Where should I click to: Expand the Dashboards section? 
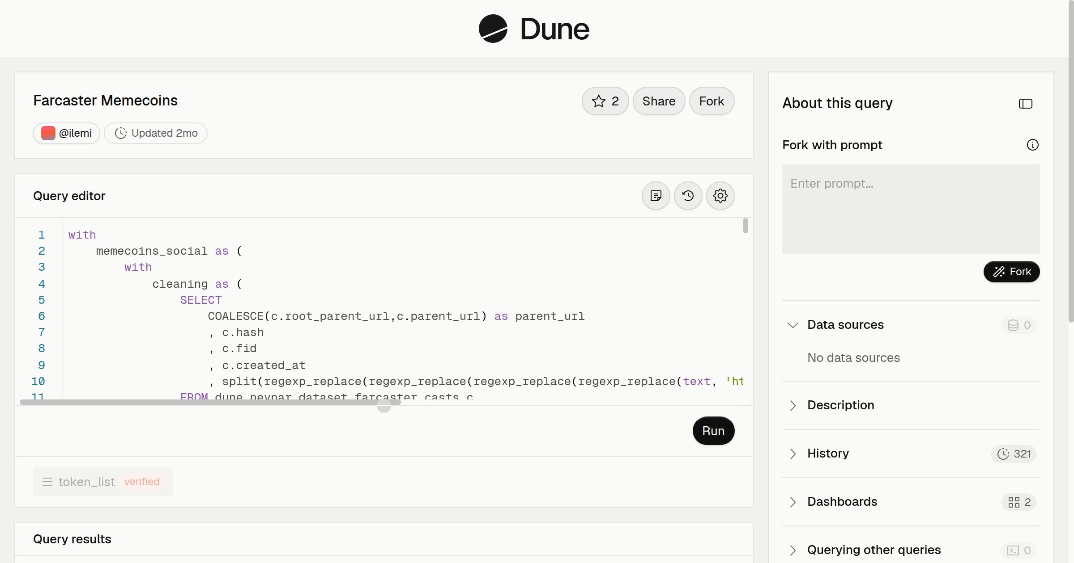click(x=793, y=502)
